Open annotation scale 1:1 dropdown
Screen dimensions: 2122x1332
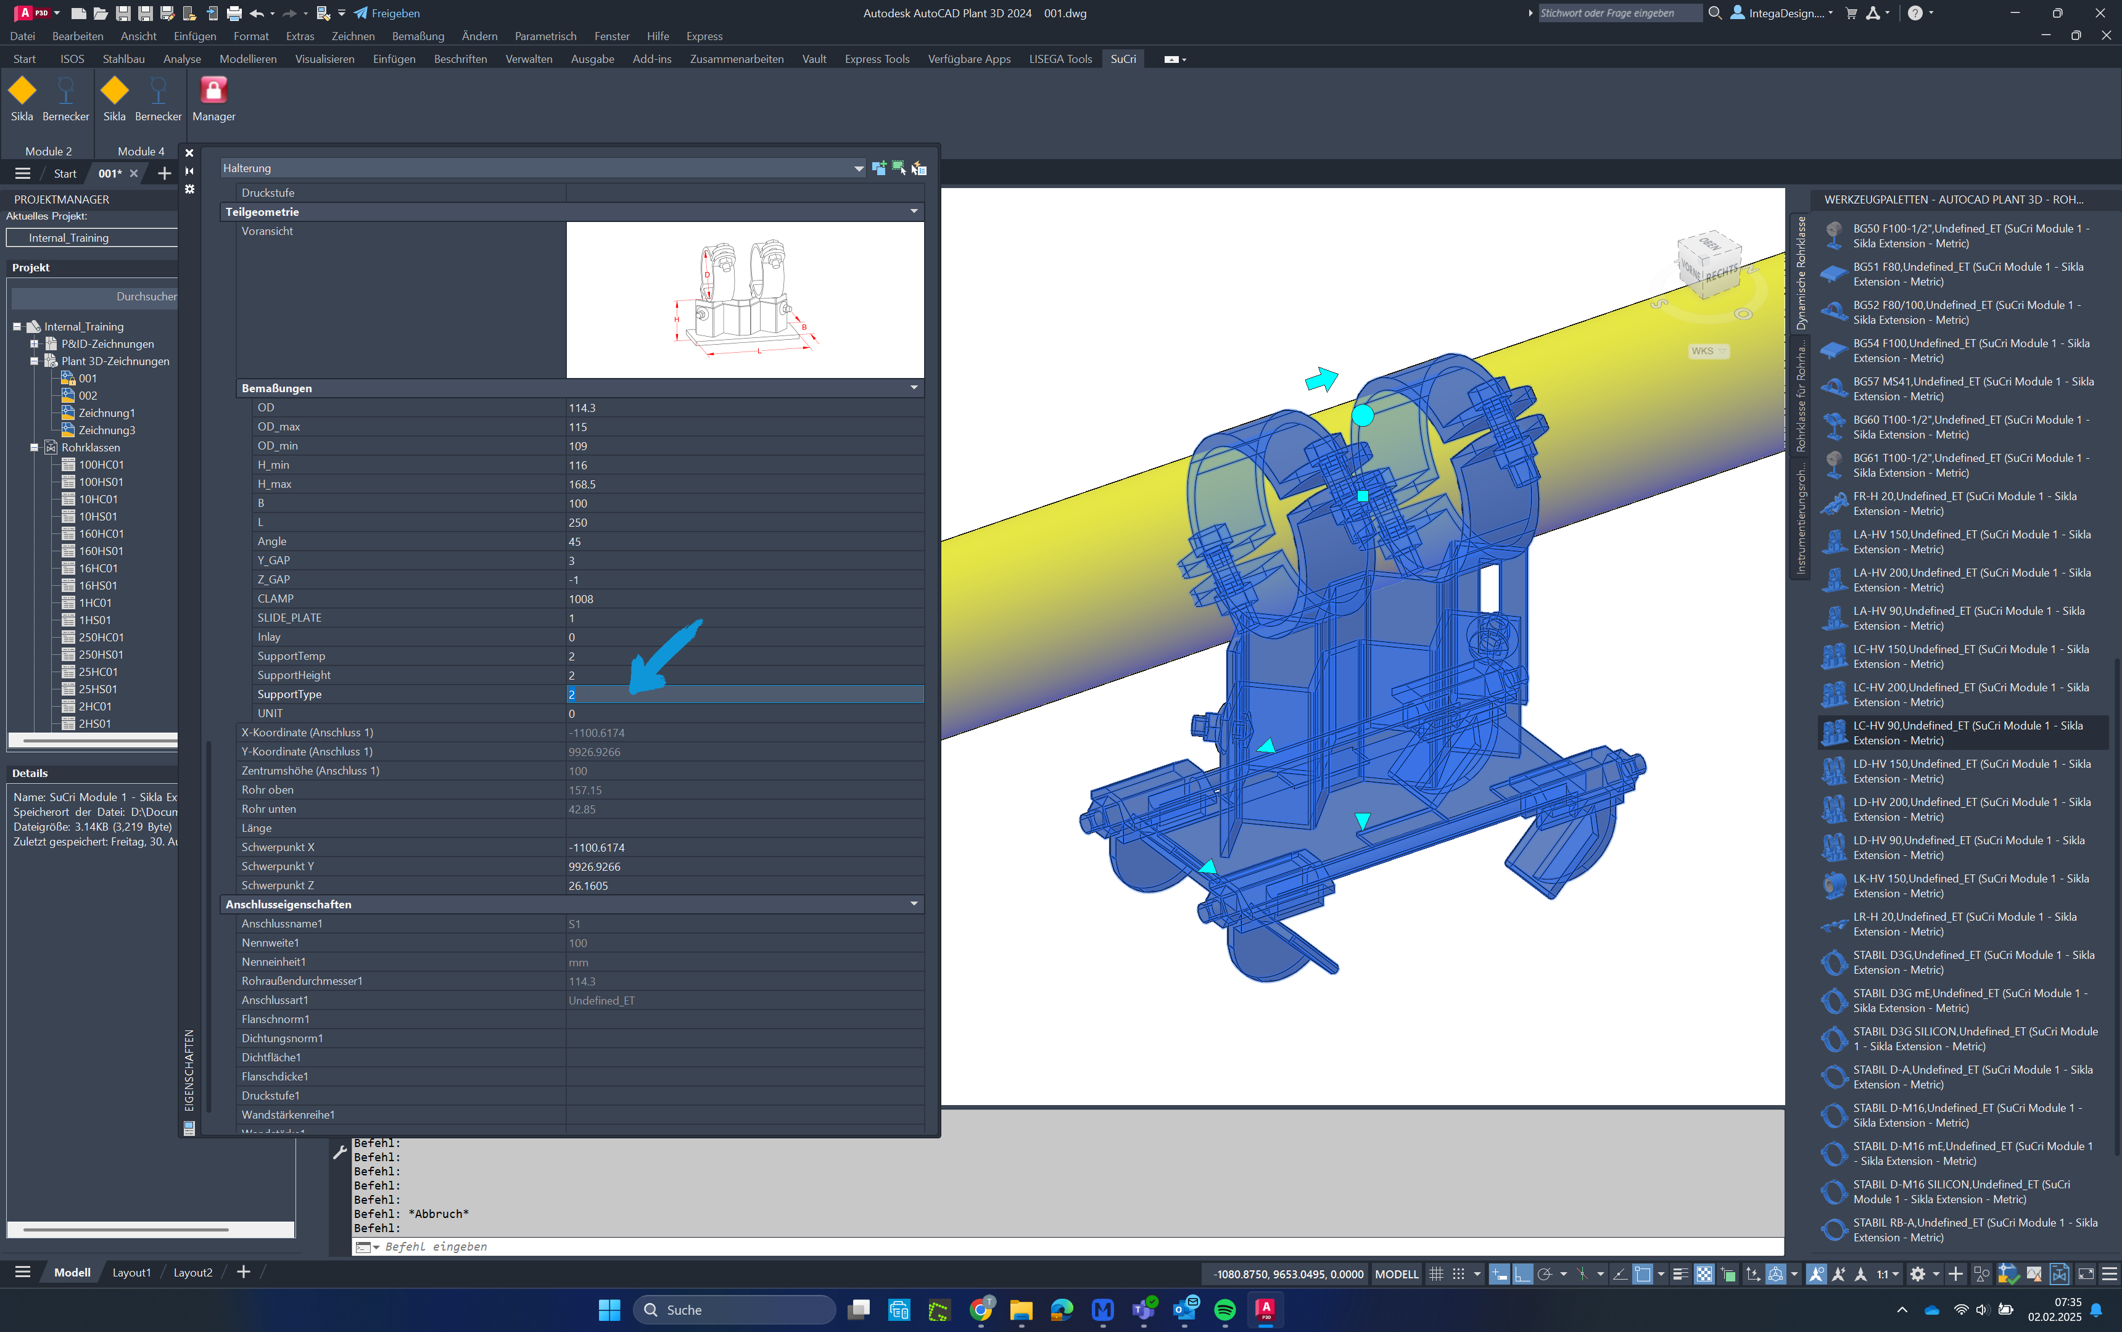pyautogui.click(x=1888, y=1274)
